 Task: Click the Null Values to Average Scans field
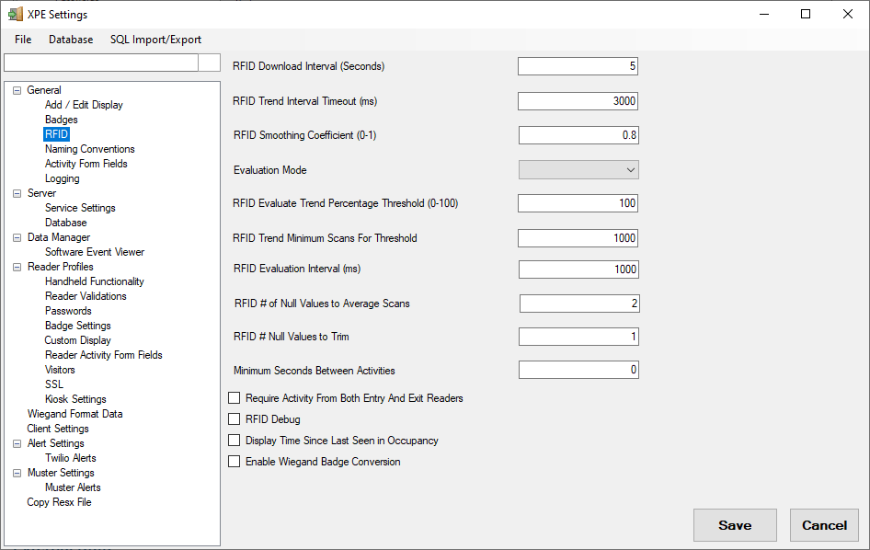point(579,304)
